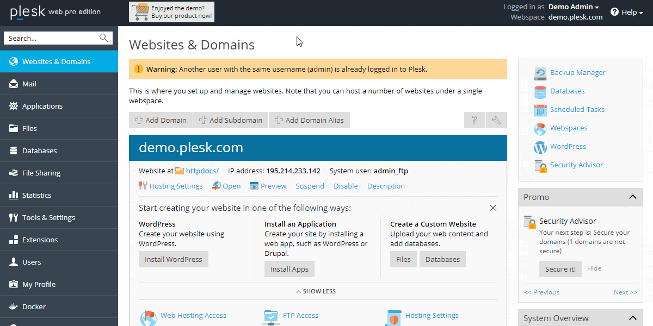Open Backup Manager in right panel
Viewport: 653px width, 326px height.
tap(577, 72)
